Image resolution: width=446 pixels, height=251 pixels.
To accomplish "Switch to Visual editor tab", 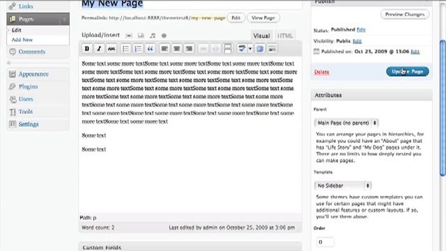I will (x=261, y=36).
